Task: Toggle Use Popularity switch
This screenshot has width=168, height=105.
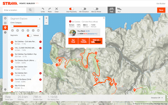Action: (x=71, y=9)
